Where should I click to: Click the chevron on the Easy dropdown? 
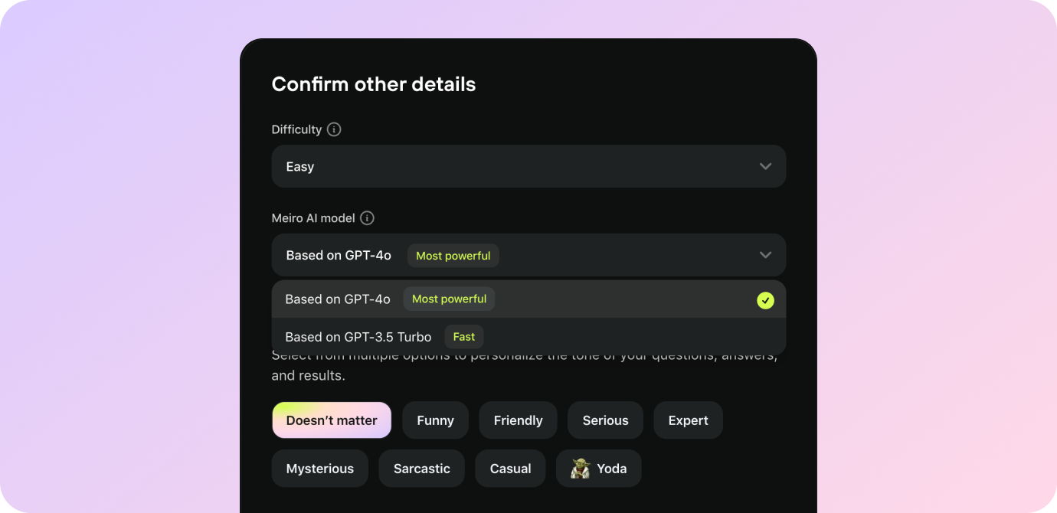tap(765, 166)
